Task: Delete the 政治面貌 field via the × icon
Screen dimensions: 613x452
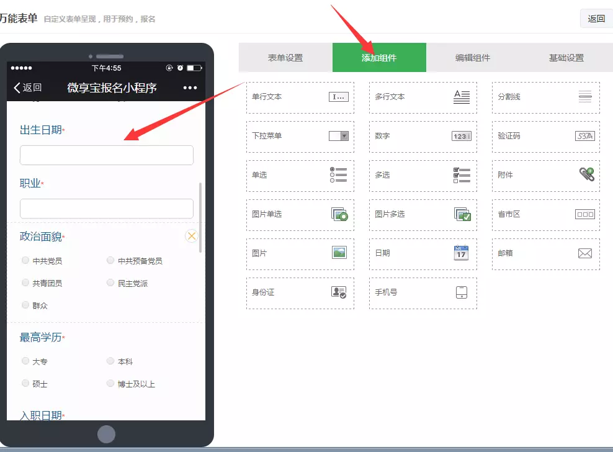Action: click(191, 235)
